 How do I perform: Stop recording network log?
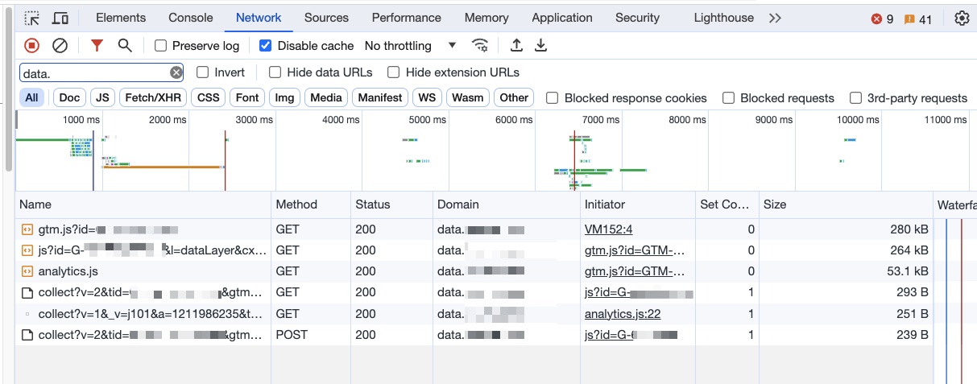32,46
